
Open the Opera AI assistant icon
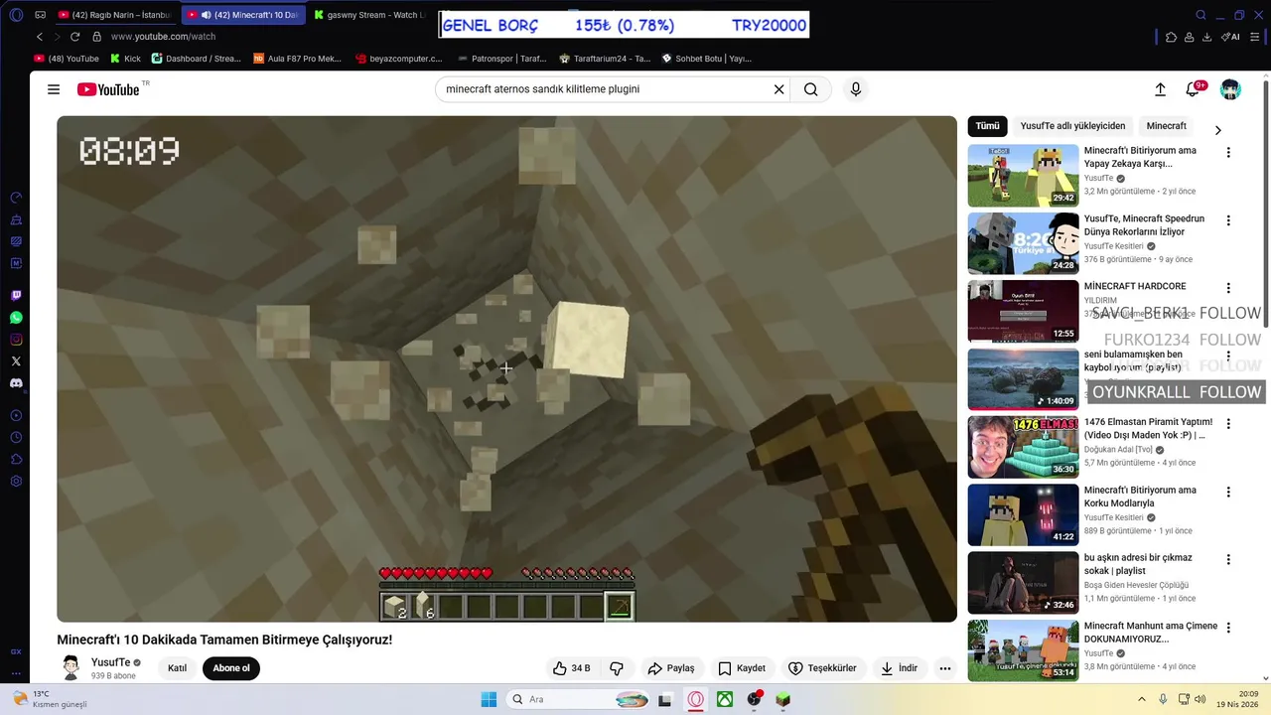coord(1230,37)
